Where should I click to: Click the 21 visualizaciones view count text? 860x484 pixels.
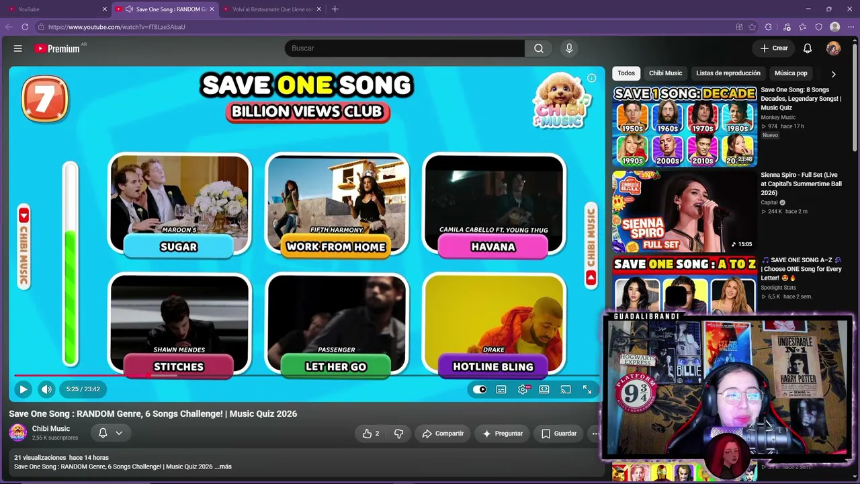tap(40, 458)
